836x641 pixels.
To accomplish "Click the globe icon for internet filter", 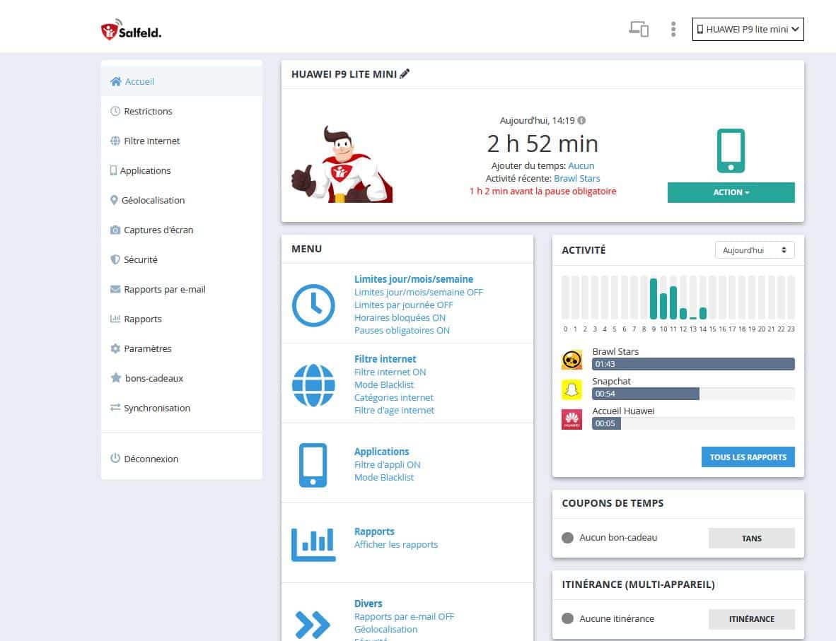I will click(x=313, y=384).
